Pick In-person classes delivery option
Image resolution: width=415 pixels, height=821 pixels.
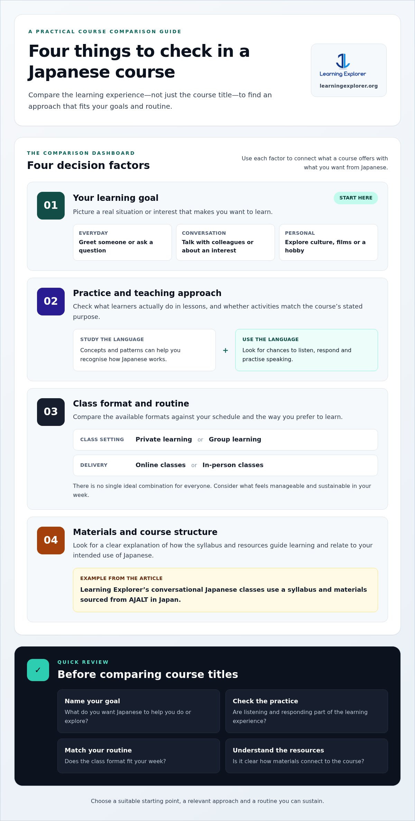click(x=233, y=465)
